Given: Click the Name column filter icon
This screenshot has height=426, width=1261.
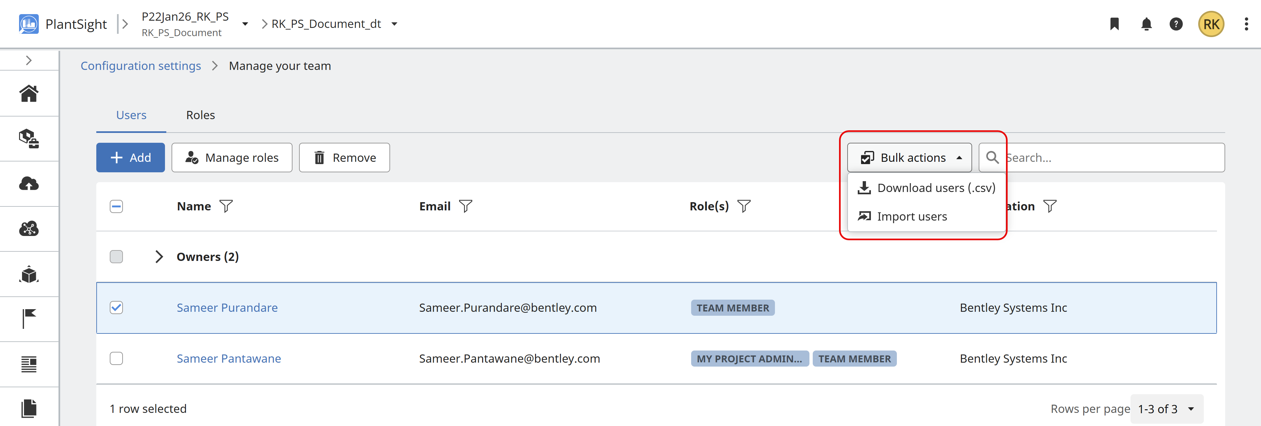Looking at the screenshot, I should pos(226,206).
